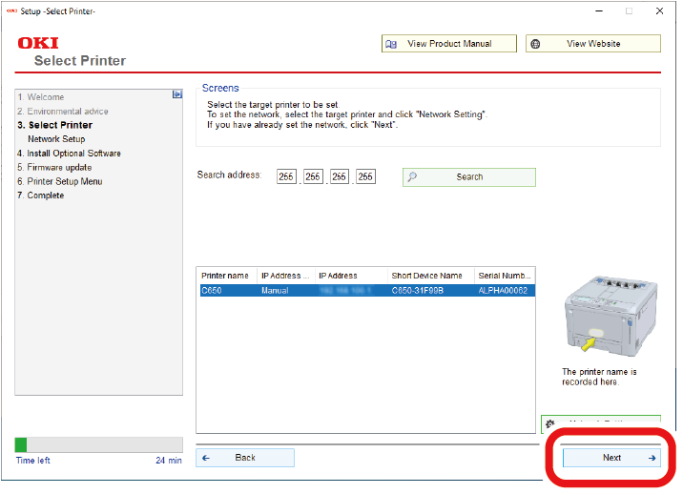Open Network Setup in the step list
683x494 pixels.
56,139
